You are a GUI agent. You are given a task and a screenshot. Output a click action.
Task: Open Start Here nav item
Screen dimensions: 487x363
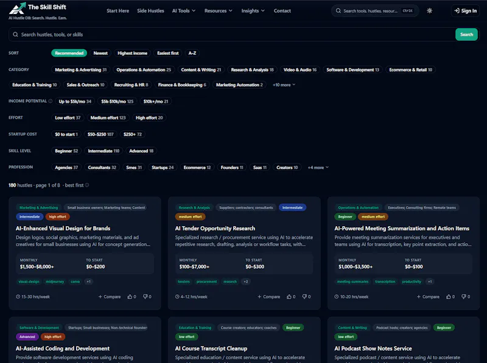click(x=117, y=11)
